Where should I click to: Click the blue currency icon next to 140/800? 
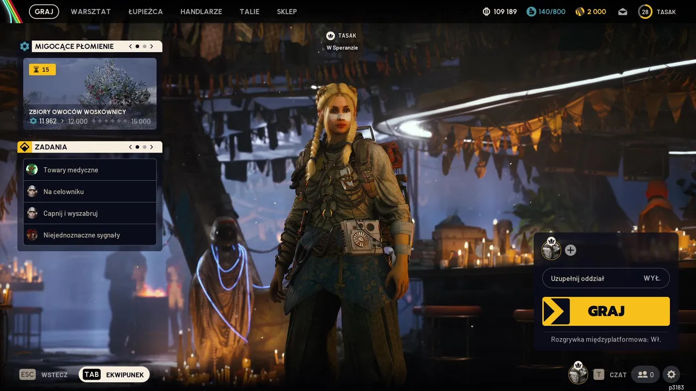(531, 11)
